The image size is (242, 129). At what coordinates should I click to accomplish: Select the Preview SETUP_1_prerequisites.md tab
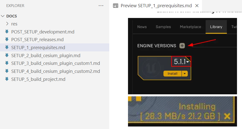coord(156,5)
